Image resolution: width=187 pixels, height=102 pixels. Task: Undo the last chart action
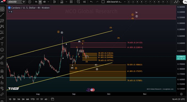(91, 2)
